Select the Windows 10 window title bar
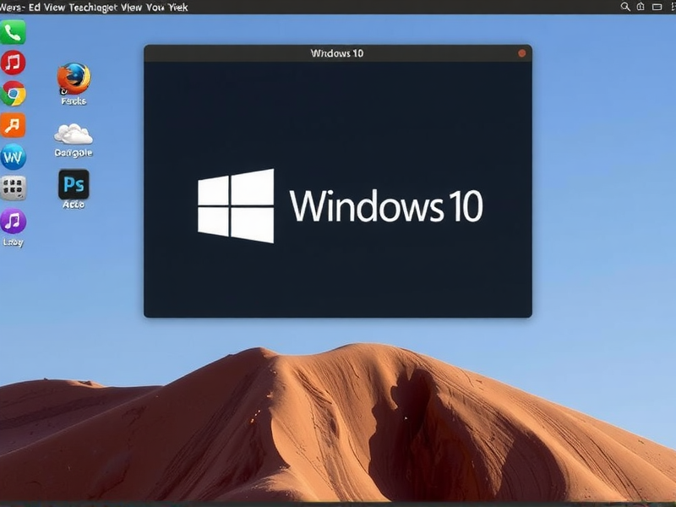This screenshot has height=507, width=676. 336,52
